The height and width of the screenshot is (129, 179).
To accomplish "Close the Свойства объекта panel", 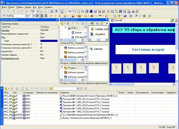I will [57, 20].
